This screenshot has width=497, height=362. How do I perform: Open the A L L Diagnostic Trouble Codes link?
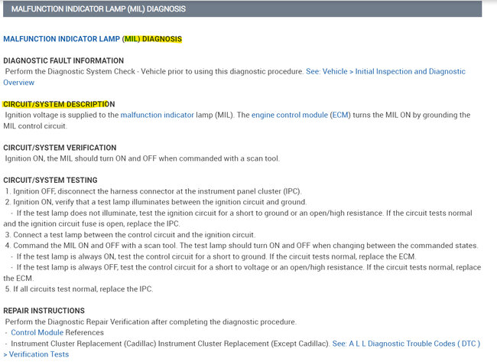pos(406,344)
